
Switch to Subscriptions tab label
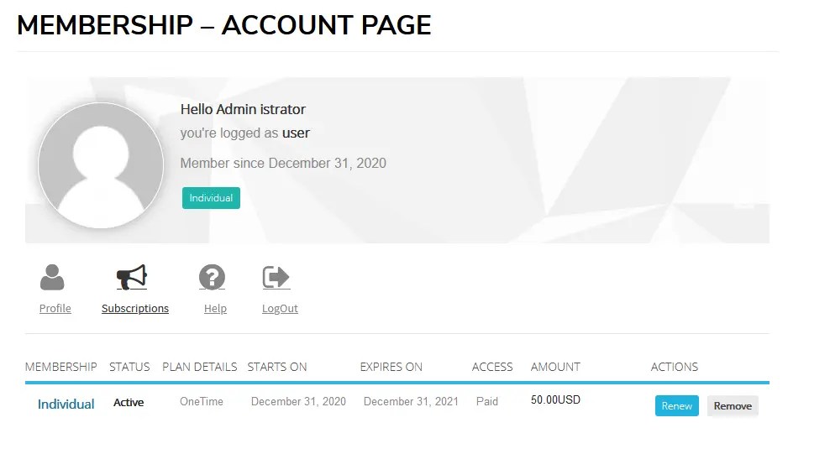click(135, 308)
